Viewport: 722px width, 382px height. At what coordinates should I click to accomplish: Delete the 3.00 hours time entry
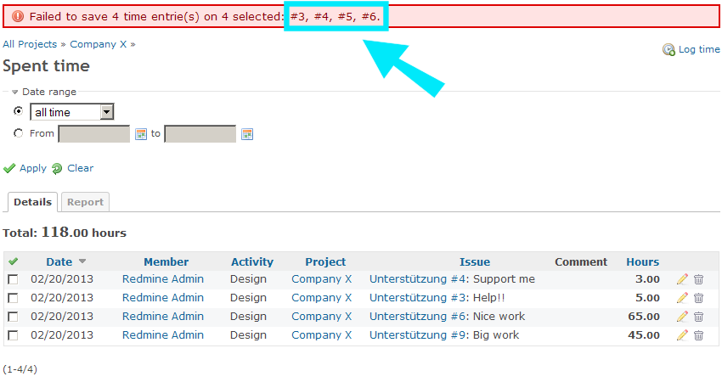[x=699, y=279]
